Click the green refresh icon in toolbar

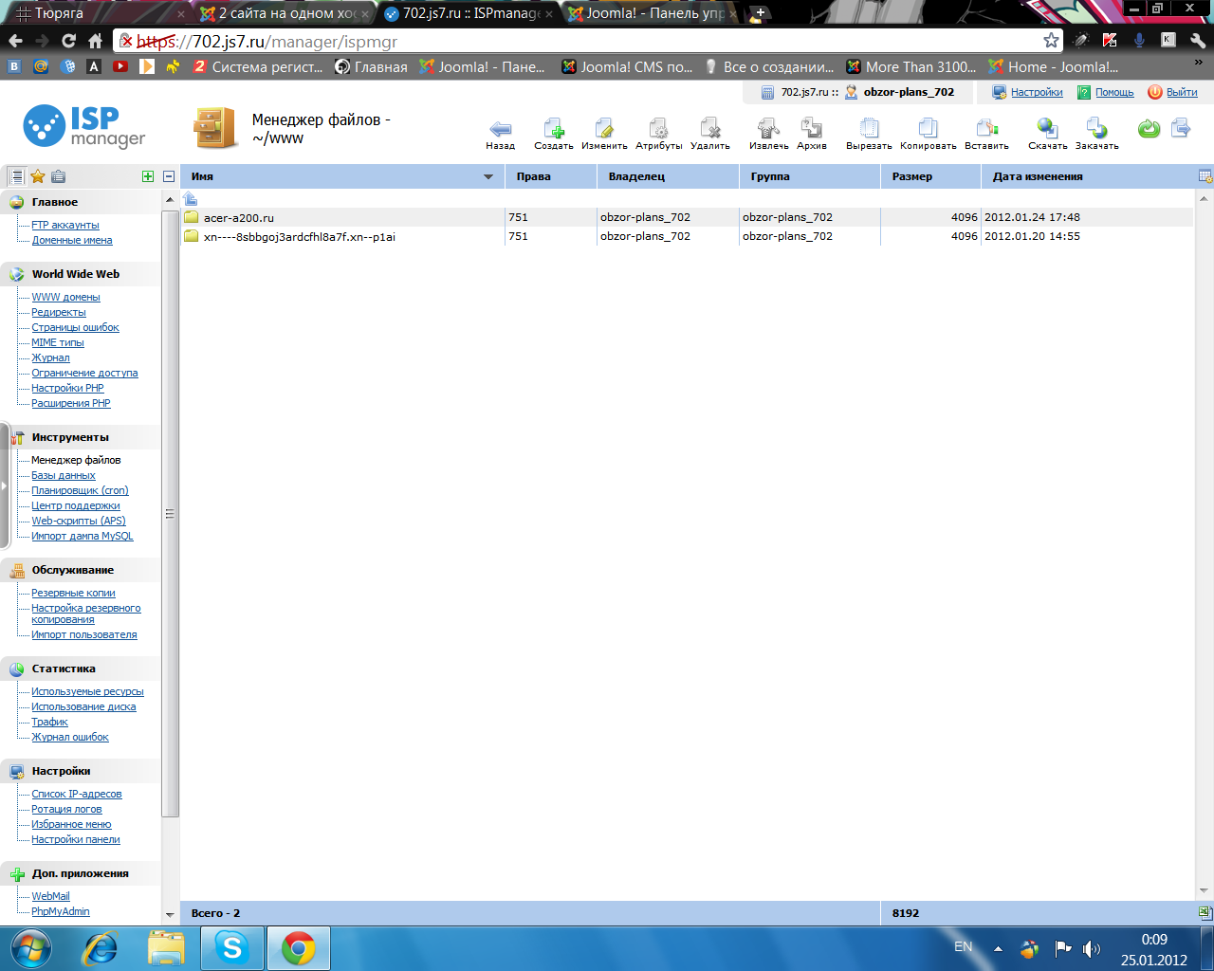1149,129
